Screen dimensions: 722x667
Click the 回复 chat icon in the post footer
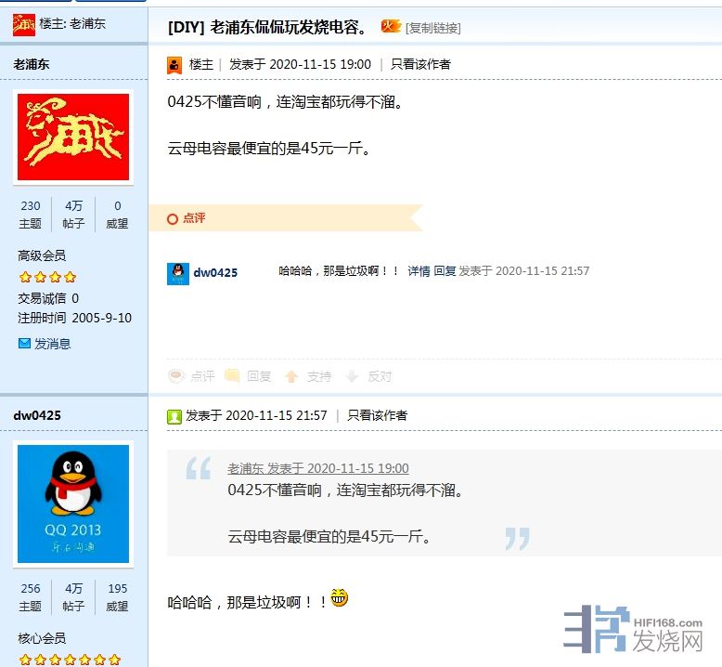tap(233, 376)
